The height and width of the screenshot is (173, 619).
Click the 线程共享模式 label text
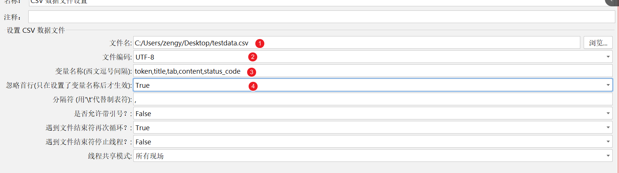109,156
